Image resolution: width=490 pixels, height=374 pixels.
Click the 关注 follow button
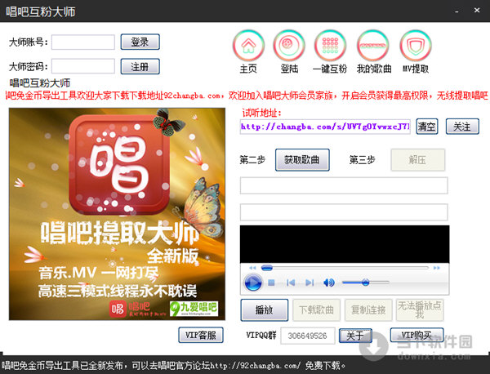click(462, 127)
